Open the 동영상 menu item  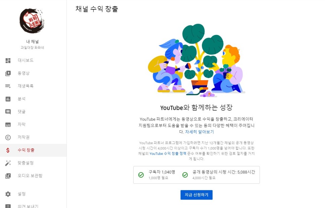[x=33, y=73]
